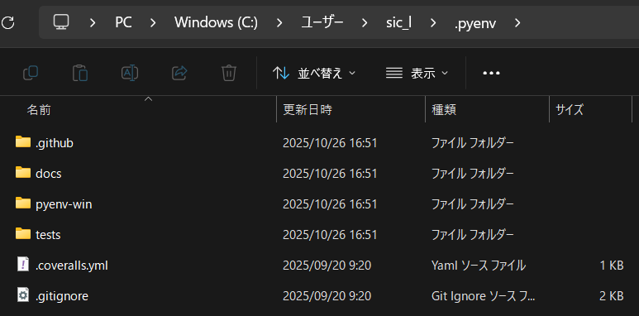This screenshot has width=639, height=316.
Task: Click the Yaml ソース ファイル type cell
Action: tap(479, 266)
